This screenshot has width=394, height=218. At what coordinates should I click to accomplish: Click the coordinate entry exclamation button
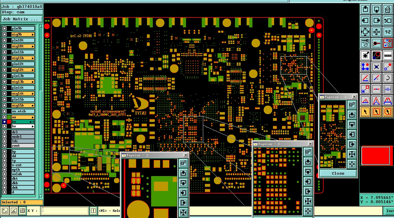coord(93,211)
